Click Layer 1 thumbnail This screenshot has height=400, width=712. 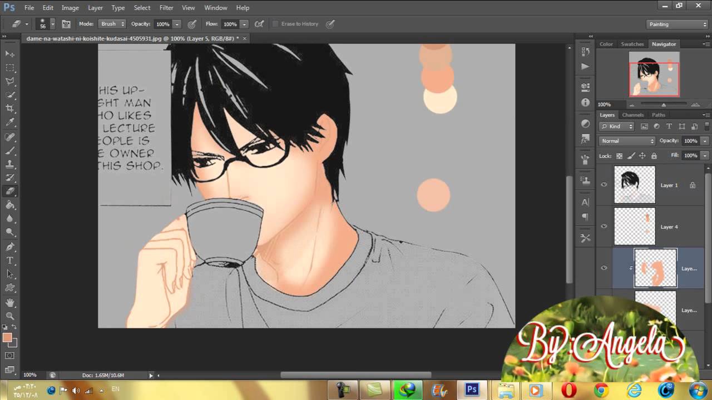(x=635, y=185)
